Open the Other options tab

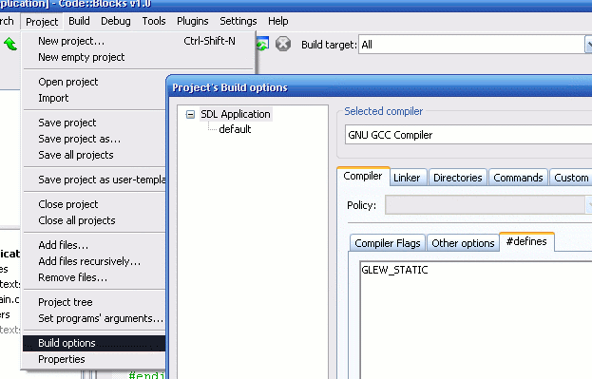(463, 243)
